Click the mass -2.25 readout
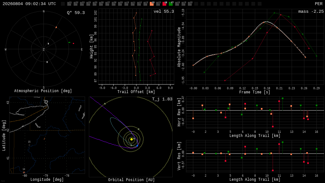 point(311,11)
